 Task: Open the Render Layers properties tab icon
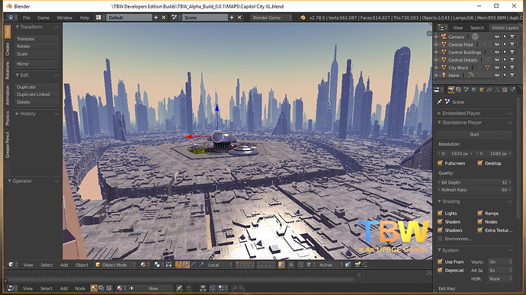459,90
